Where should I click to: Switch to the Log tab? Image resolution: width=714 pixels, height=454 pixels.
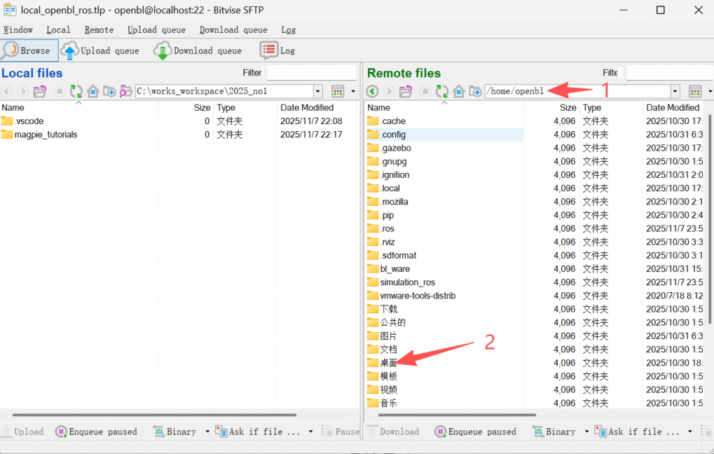point(278,50)
